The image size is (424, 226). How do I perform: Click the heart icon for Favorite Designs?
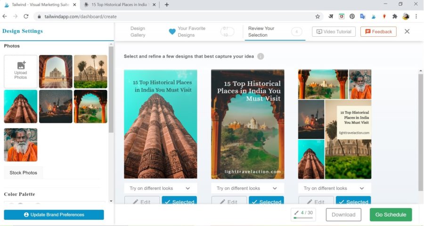tap(172, 32)
